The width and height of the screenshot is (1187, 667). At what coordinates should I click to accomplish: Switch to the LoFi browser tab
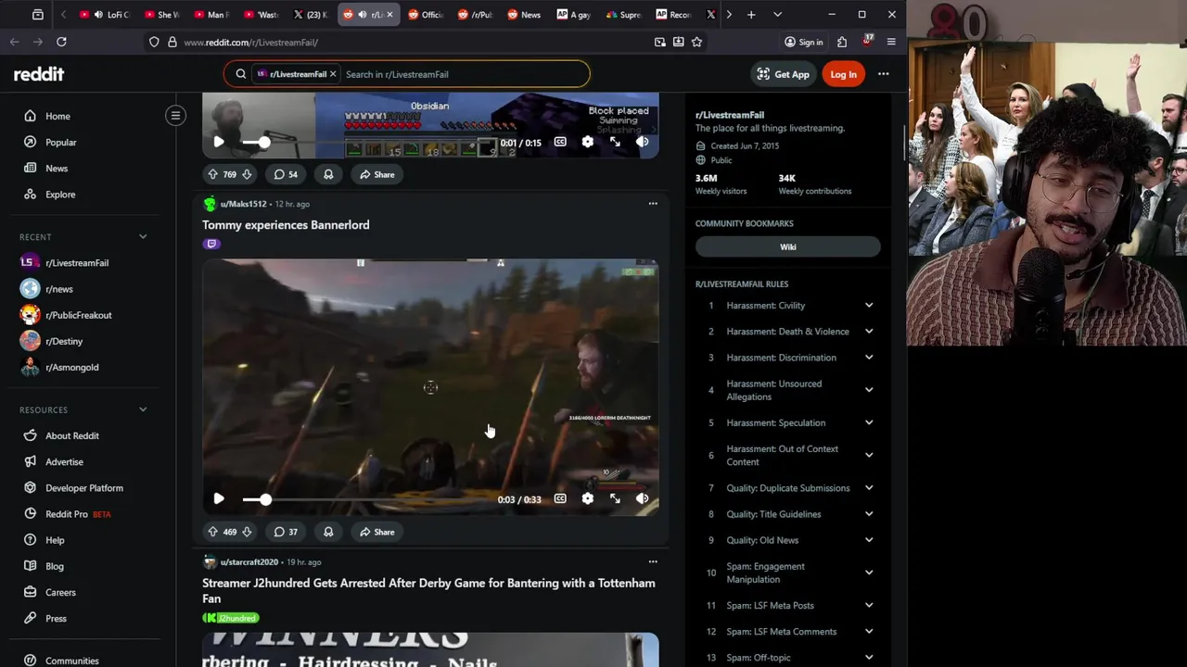point(105,15)
